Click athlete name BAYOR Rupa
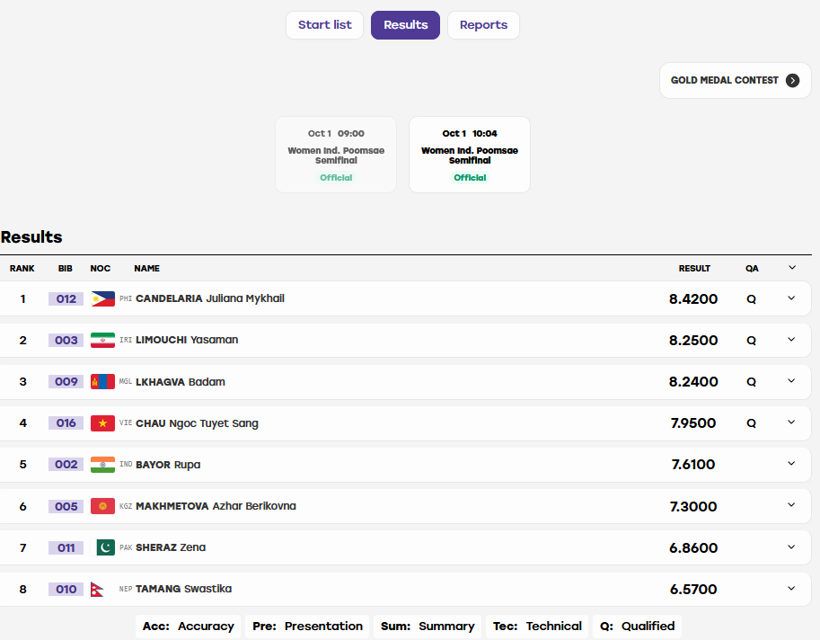Image resolution: width=820 pixels, height=640 pixels. [x=168, y=465]
